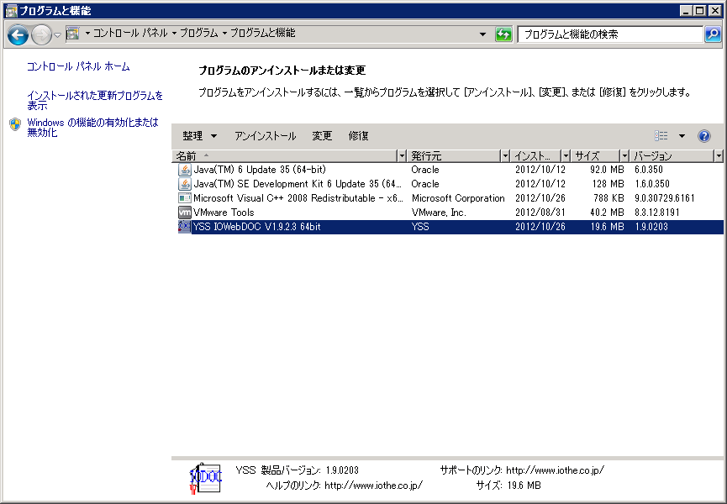The image size is (727, 504).
Task: Select Java(TM) 6 Update 35 (64-bit)
Action: tap(260, 170)
